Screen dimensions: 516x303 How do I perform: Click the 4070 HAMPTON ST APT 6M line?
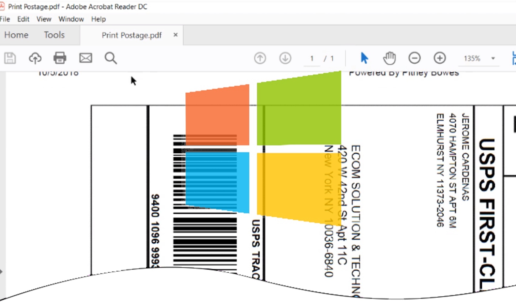click(x=453, y=171)
